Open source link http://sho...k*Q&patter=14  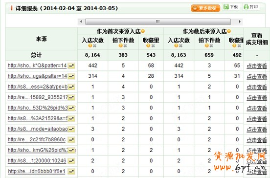pyautogui.click(x=37, y=66)
